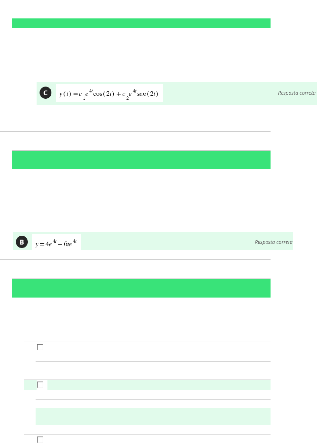Click the pale green block above the last checkbox
Viewport: 317px width, 445px height.
[x=153, y=416]
